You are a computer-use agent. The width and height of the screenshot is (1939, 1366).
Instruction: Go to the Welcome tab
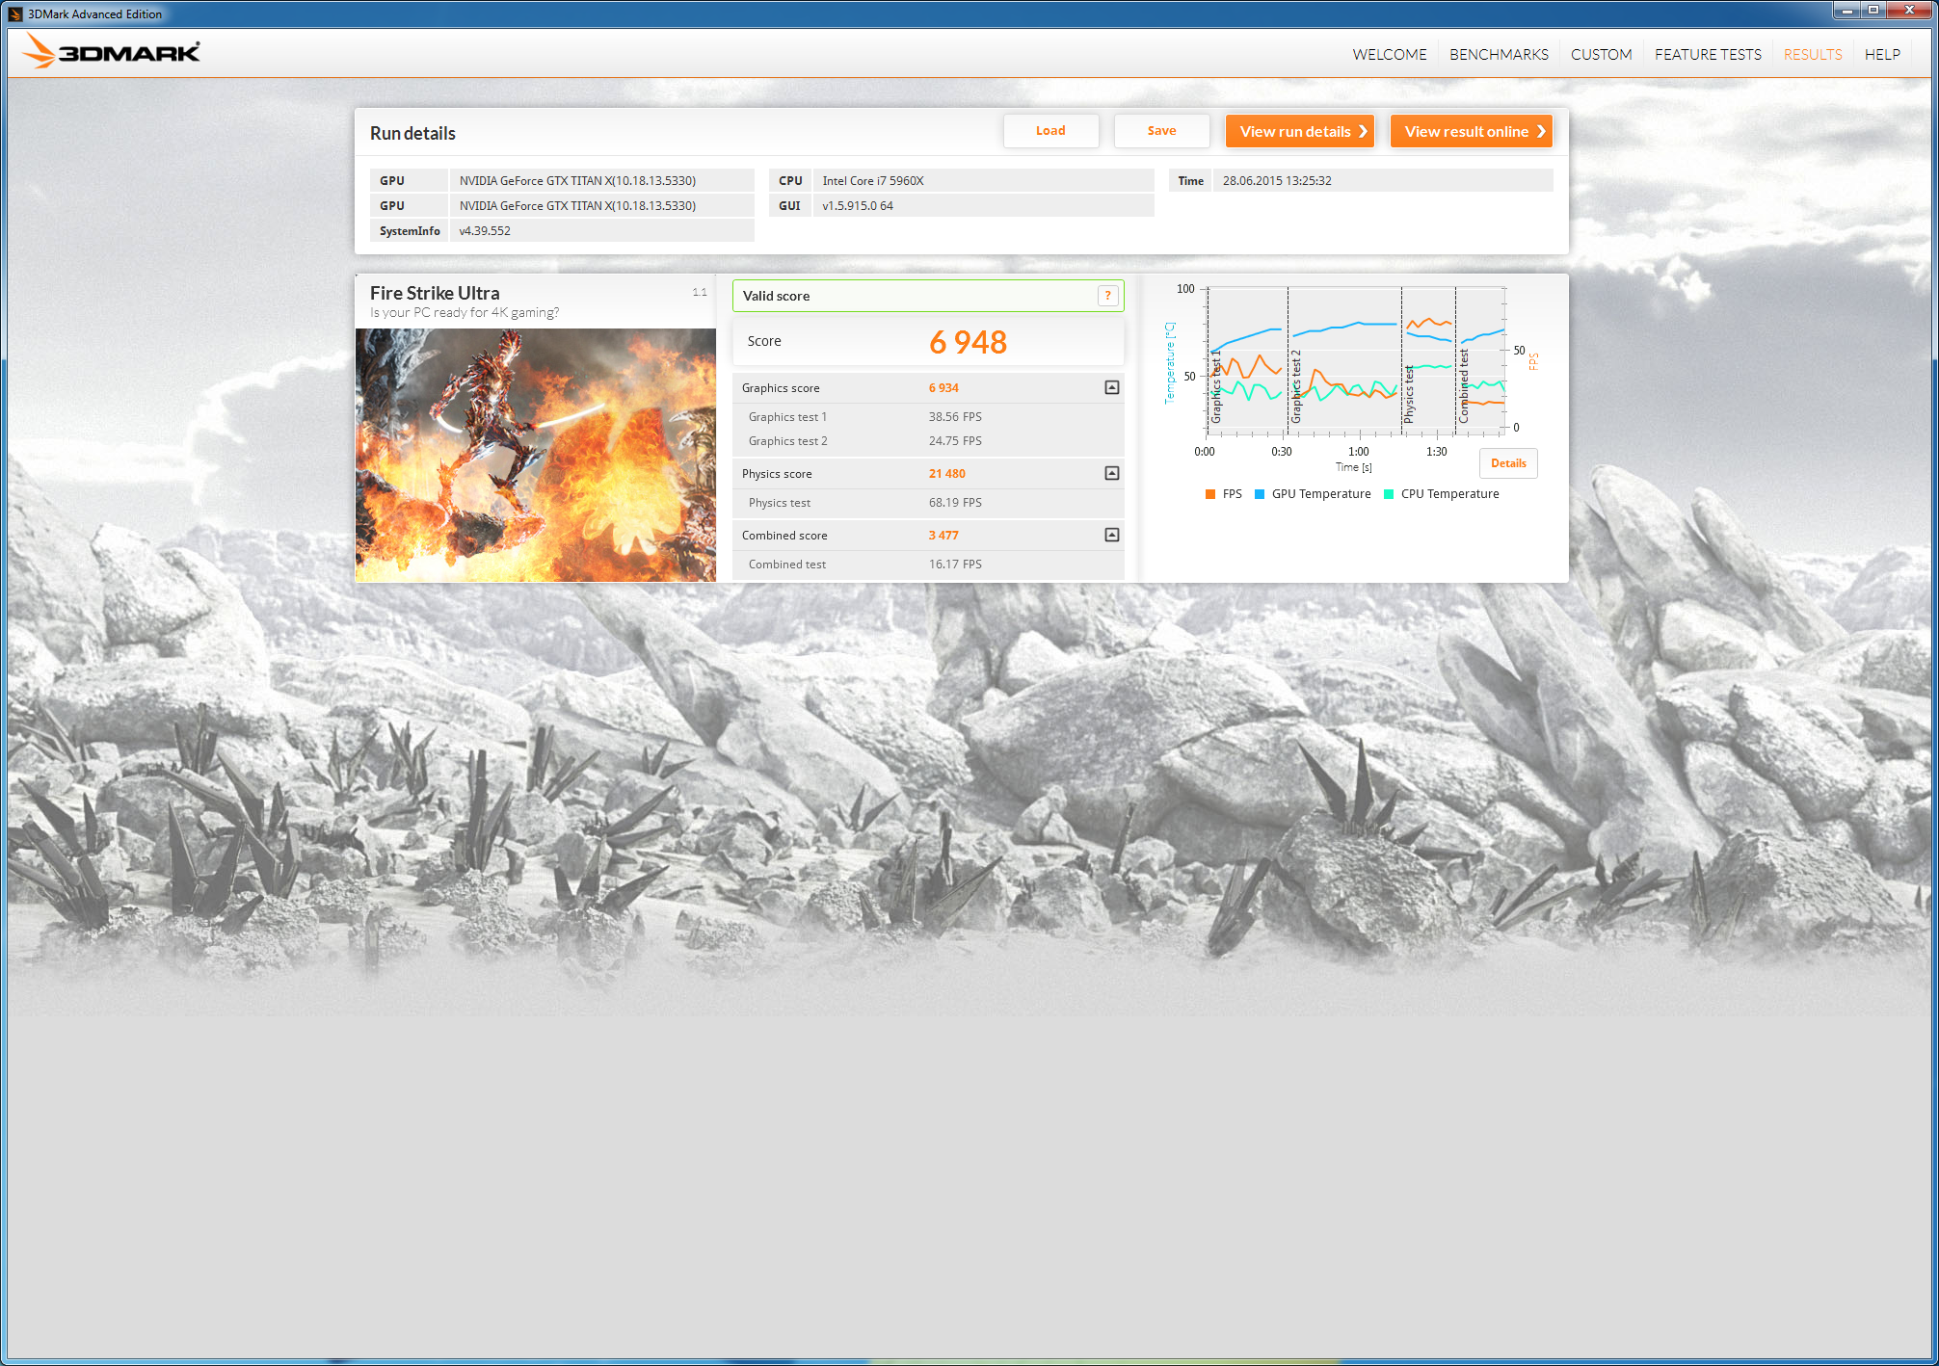pyautogui.click(x=1389, y=54)
